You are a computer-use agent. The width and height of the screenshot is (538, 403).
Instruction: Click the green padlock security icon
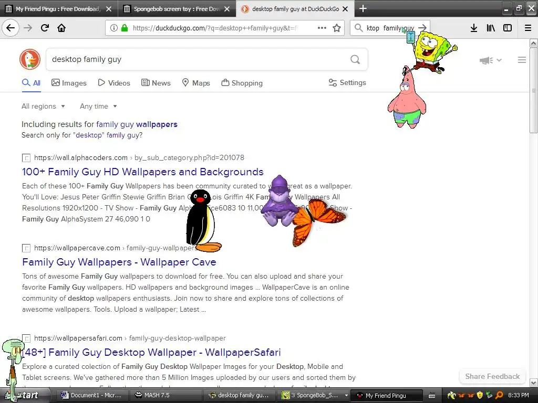tap(125, 28)
